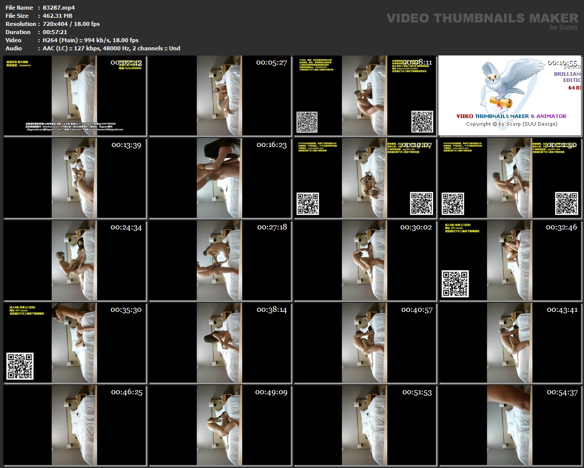This screenshot has height=468, width=584.
Task: Click the VIDEO THUMBNAILS MAKER watermark title
Action: (x=482, y=18)
